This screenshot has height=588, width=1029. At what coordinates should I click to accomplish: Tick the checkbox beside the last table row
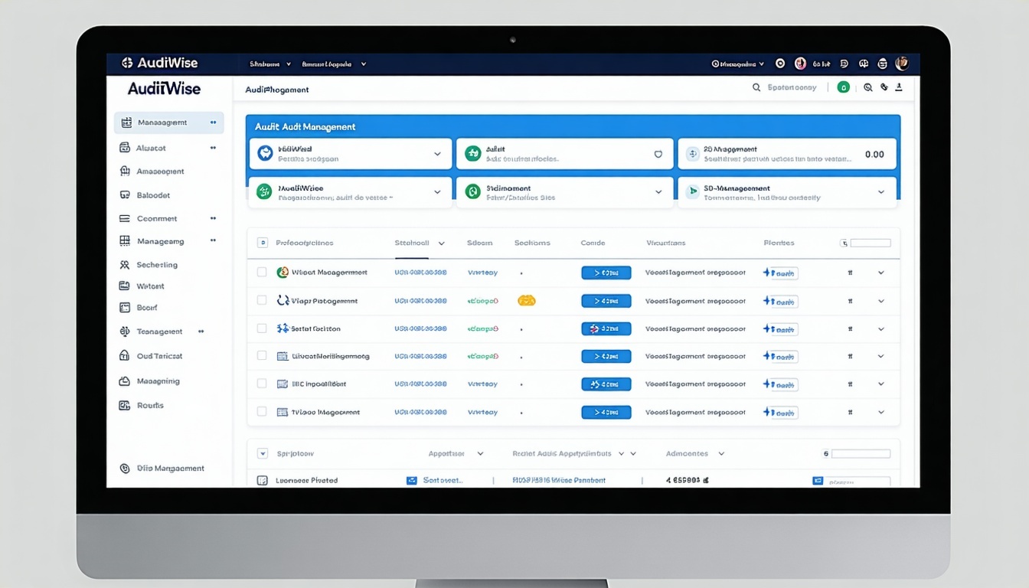262,412
